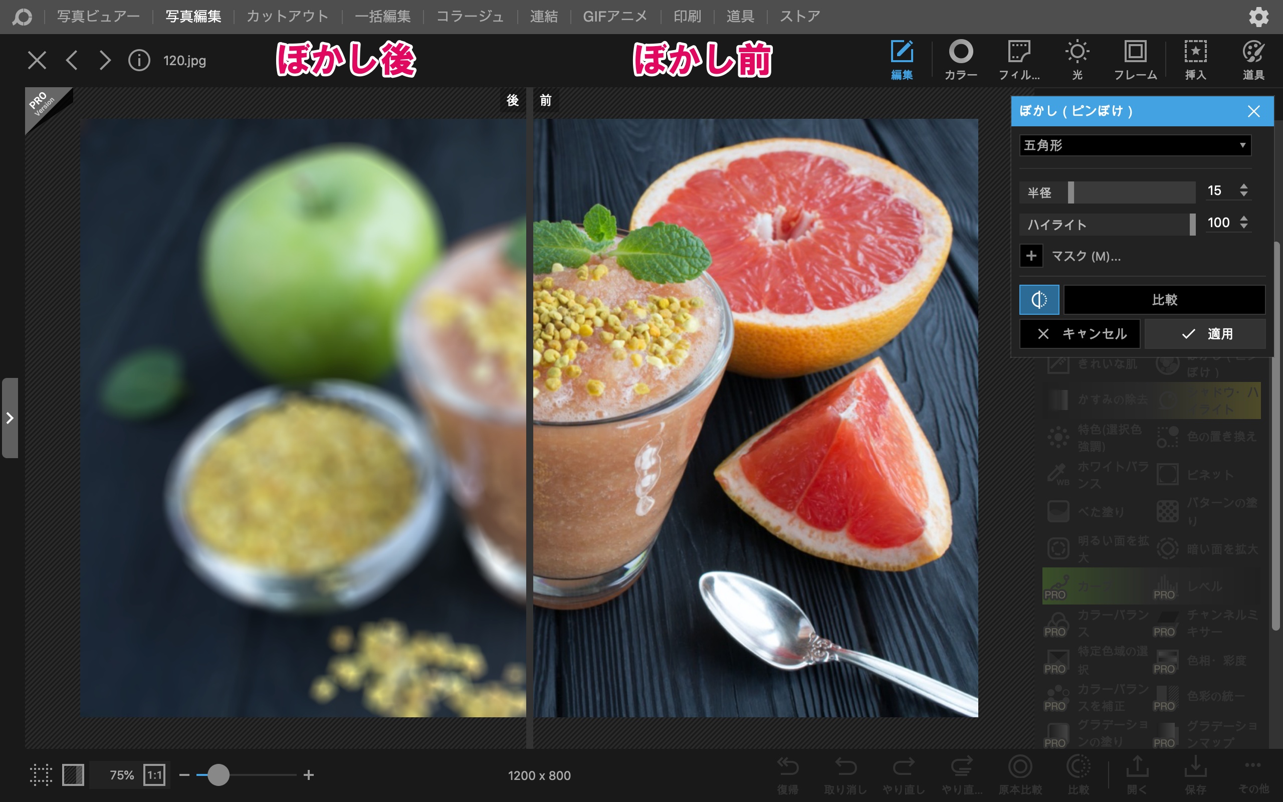Switch to カットアウト tab
Image resolution: width=1283 pixels, height=802 pixels.
point(287,17)
